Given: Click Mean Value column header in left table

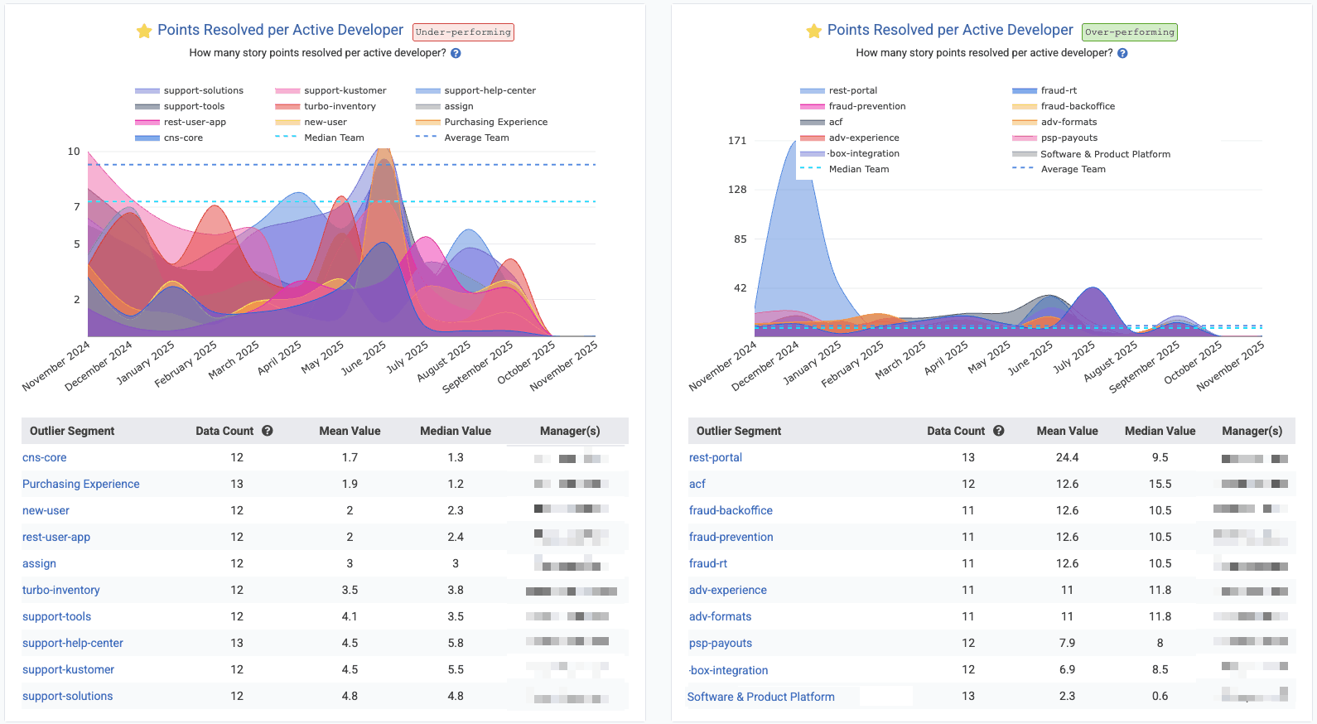Looking at the screenshot, I should point(350,431).
